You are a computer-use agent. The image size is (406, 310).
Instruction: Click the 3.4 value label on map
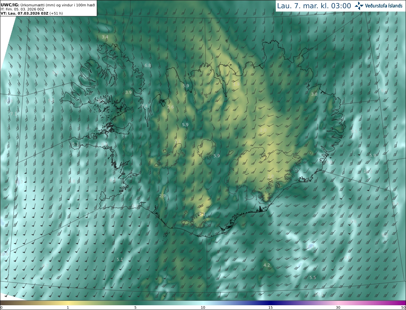(105, 37)
